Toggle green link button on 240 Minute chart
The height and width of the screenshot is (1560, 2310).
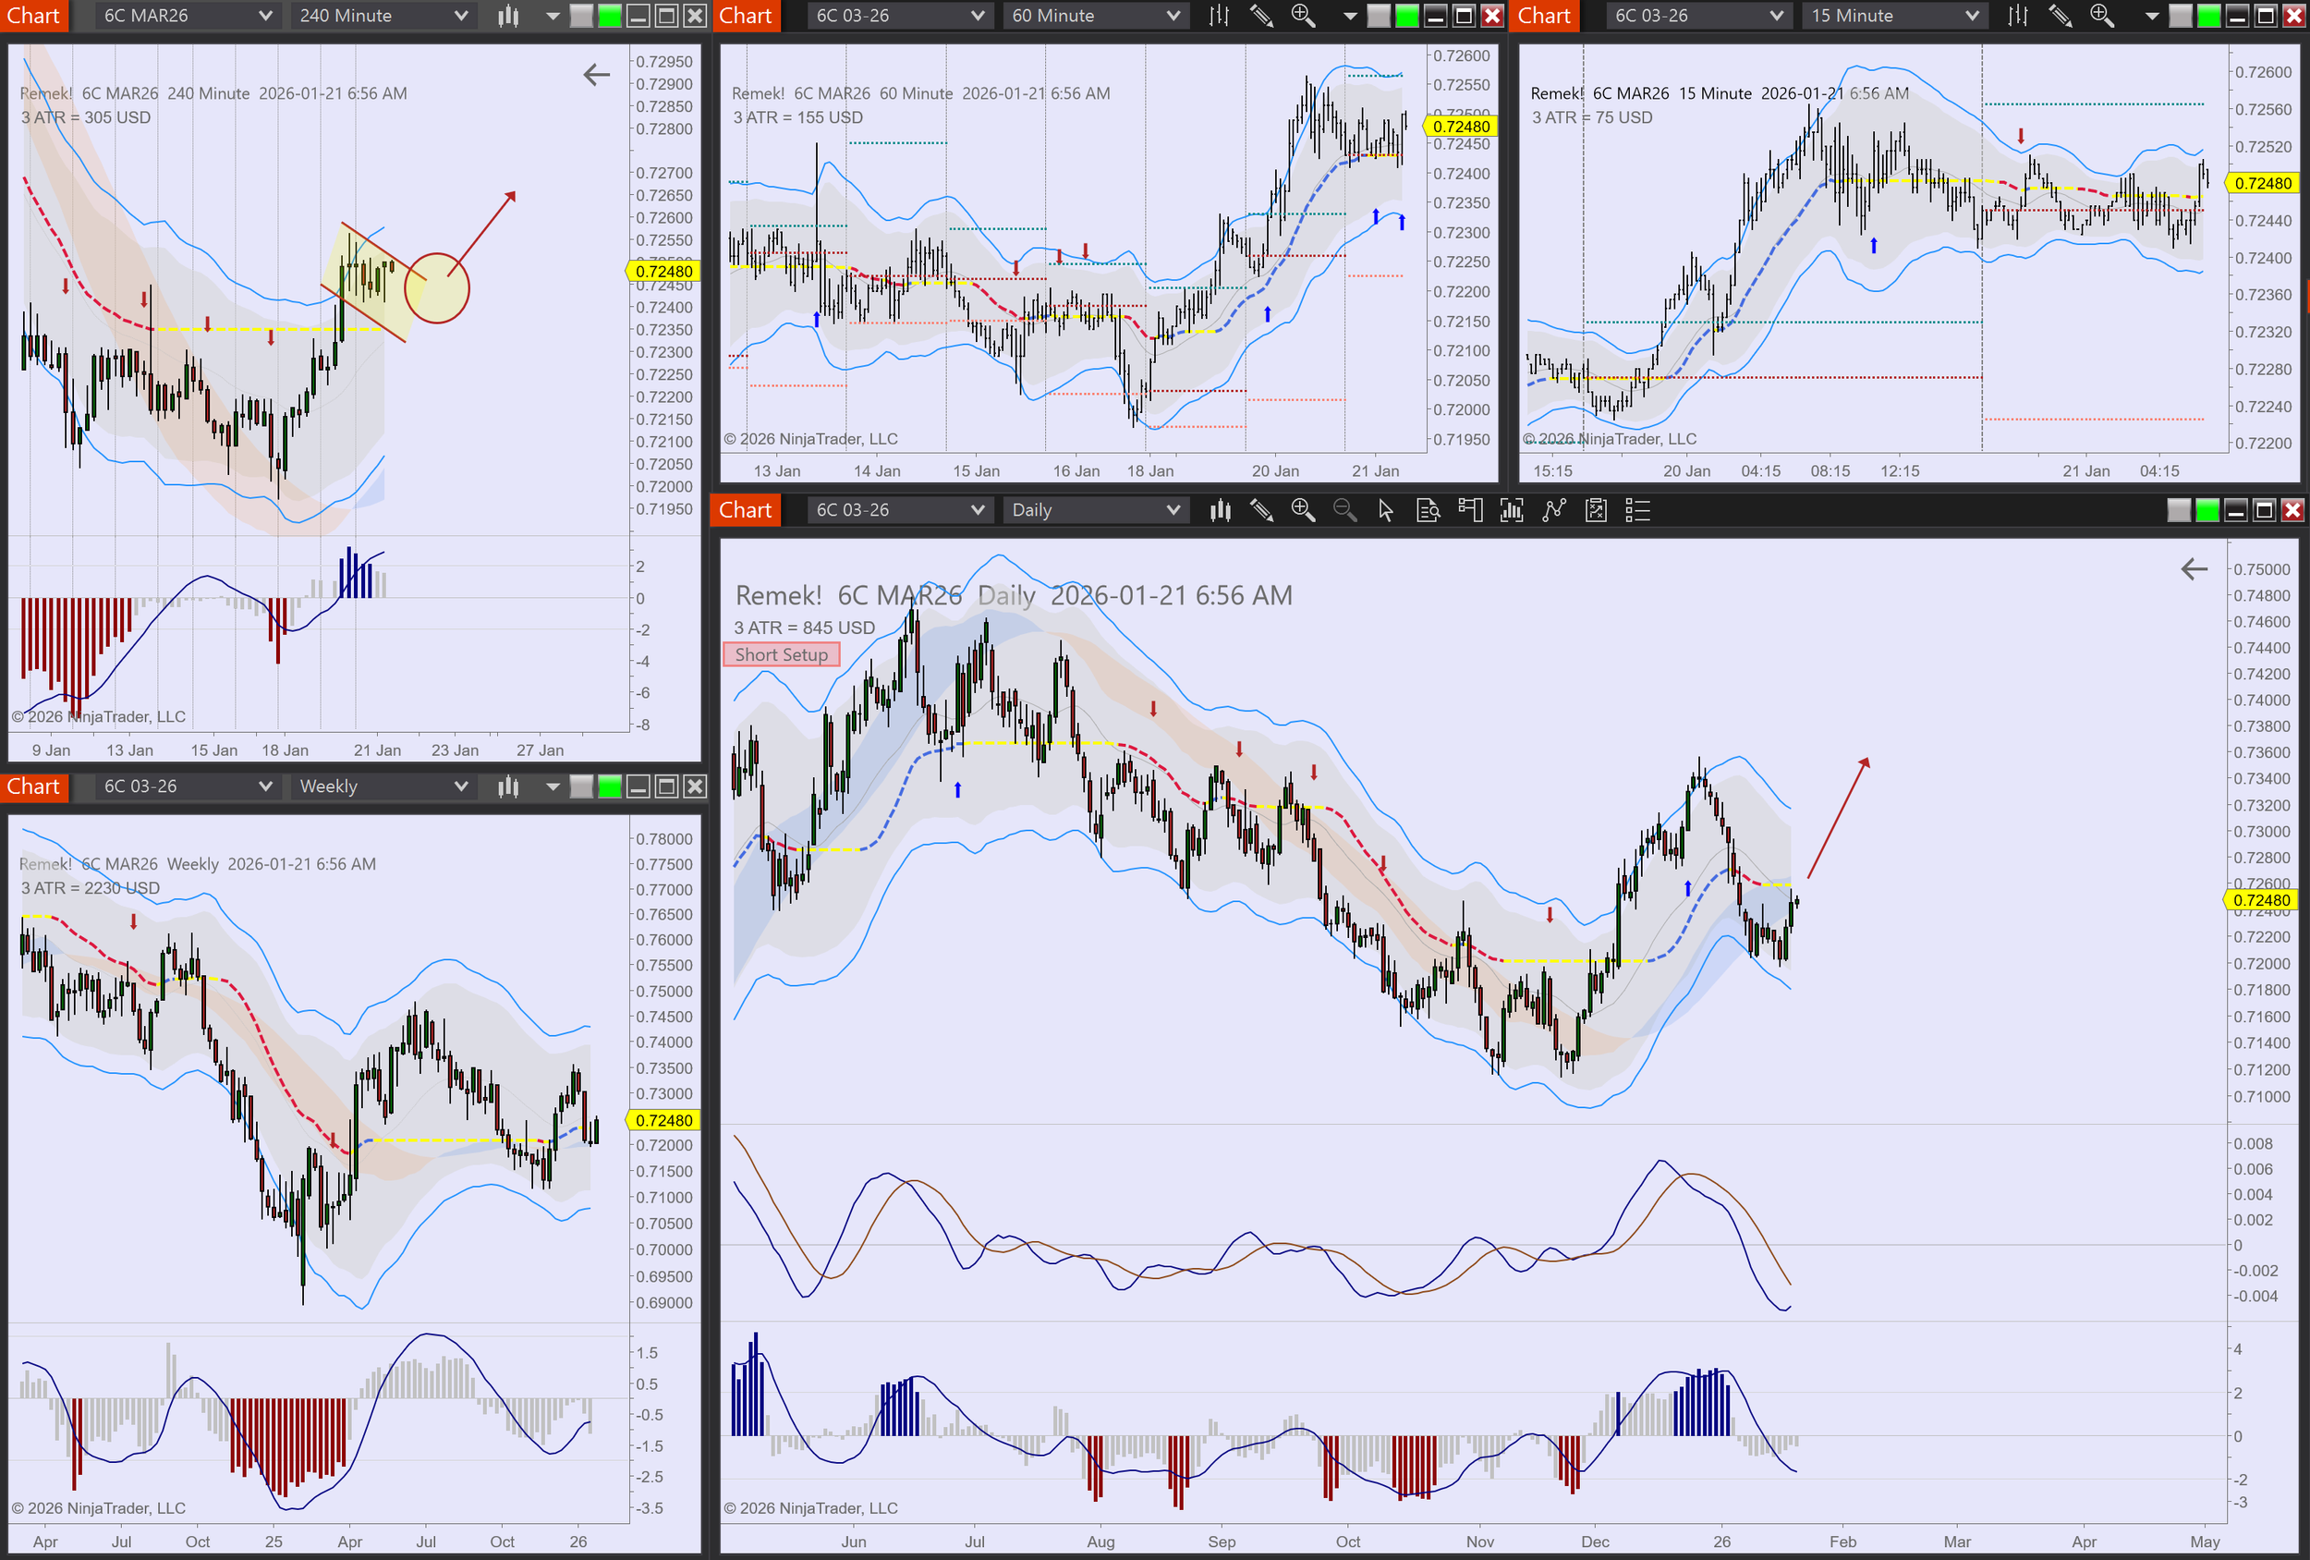(x=609, y=16)
